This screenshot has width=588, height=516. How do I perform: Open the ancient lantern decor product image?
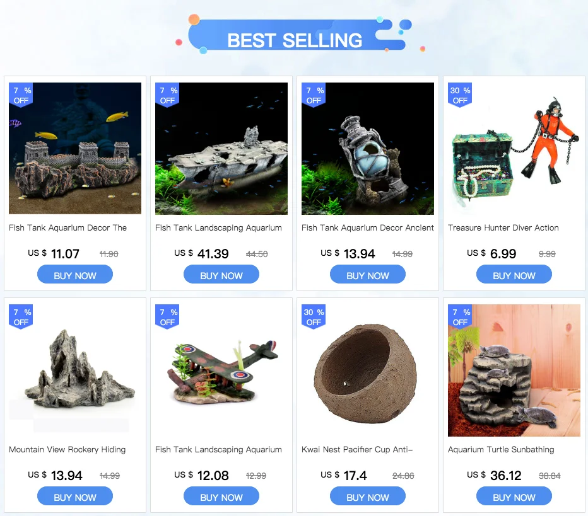[x=367, y=149]
